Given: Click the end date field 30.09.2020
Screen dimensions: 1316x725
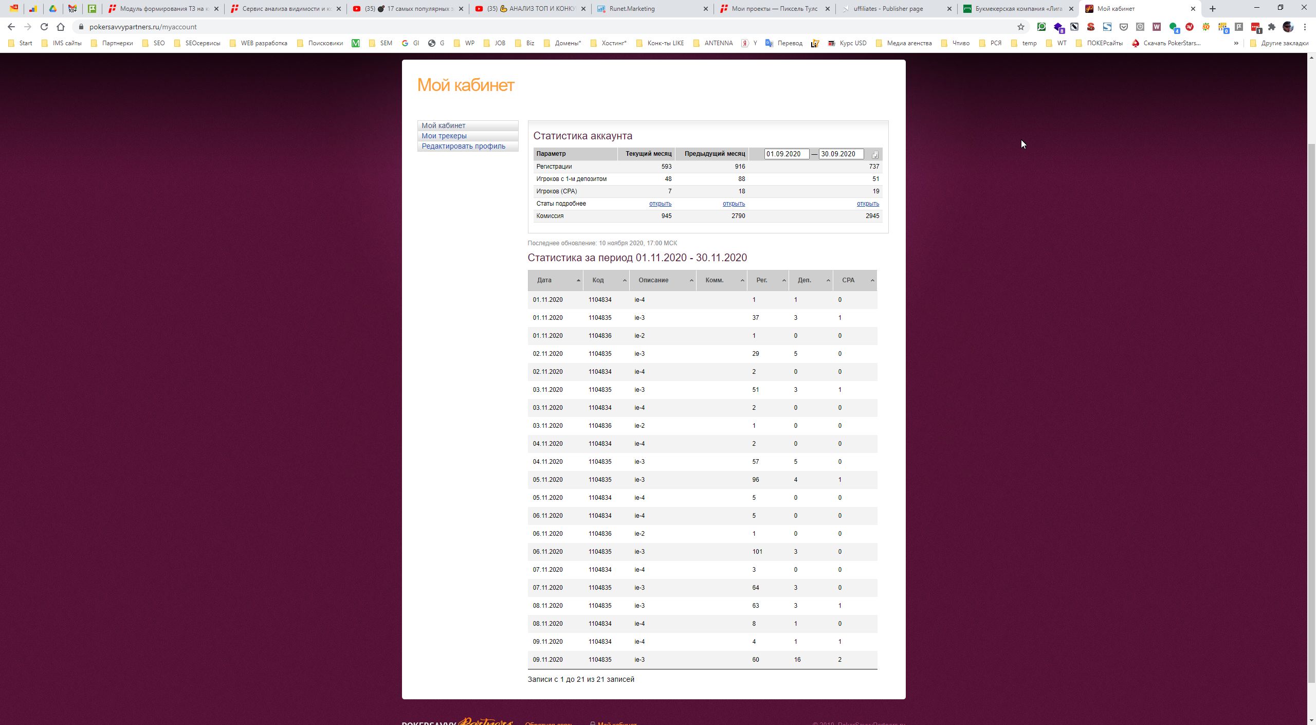Looking at the screenshot, I should point(841,154).
